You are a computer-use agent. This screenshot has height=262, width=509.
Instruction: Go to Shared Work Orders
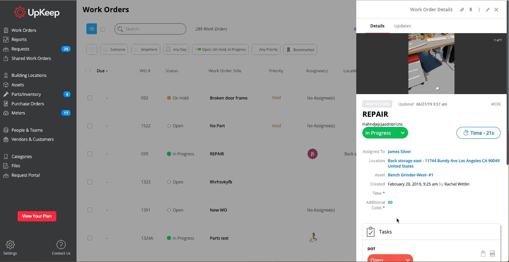click(31, 59)
